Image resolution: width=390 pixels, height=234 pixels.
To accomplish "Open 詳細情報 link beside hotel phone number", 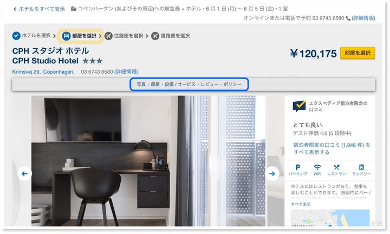I will (126, 72).
